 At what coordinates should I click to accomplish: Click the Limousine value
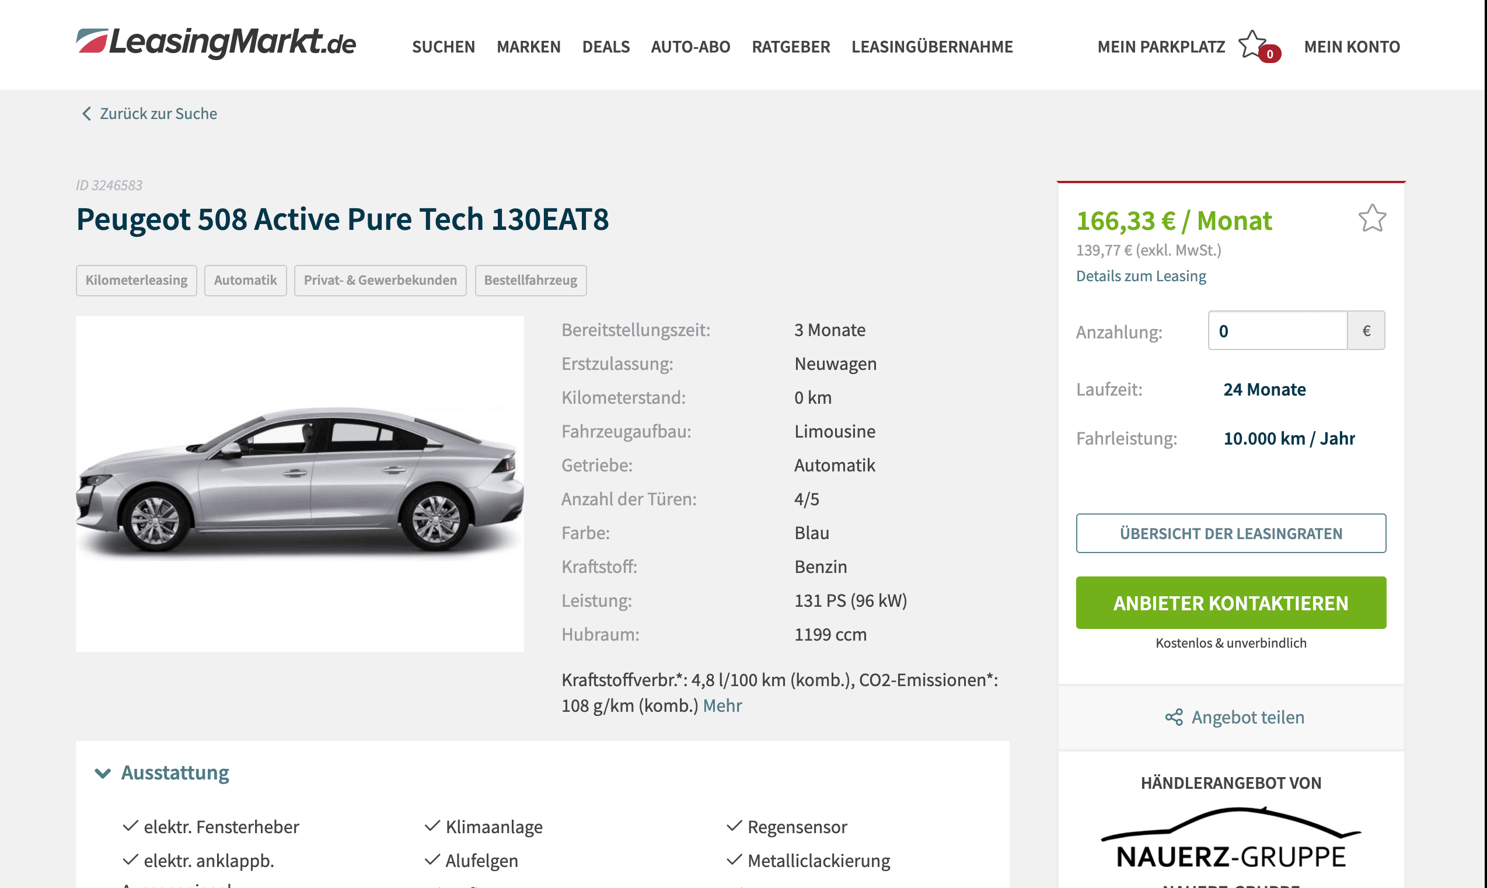coord(834,431)
